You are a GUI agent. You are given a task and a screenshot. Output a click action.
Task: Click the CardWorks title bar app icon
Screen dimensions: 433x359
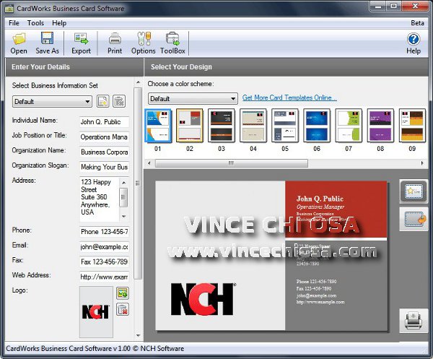9,9
